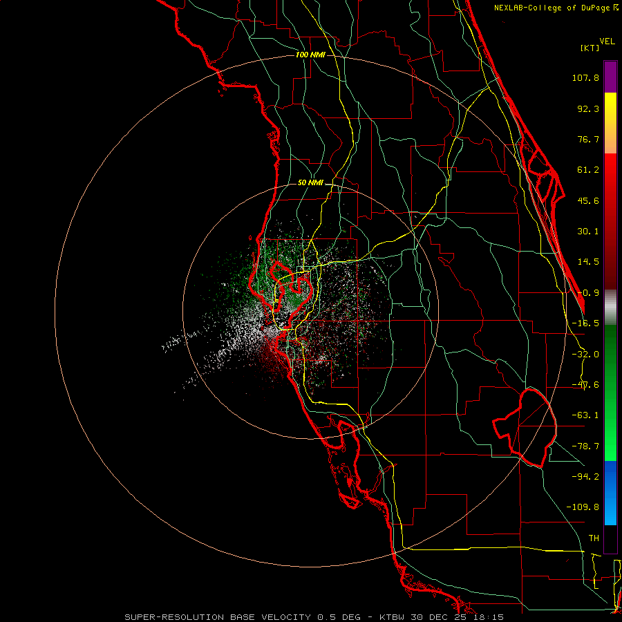Screen dimensions: 622x622
Task: Click the -63.1 scale value
Action: 585,415
